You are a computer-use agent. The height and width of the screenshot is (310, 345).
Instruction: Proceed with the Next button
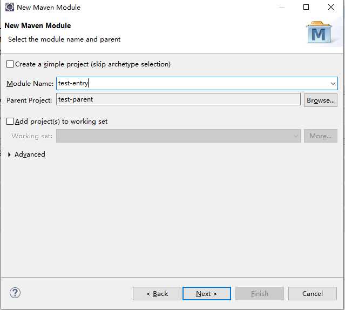[x=207, y=293]
